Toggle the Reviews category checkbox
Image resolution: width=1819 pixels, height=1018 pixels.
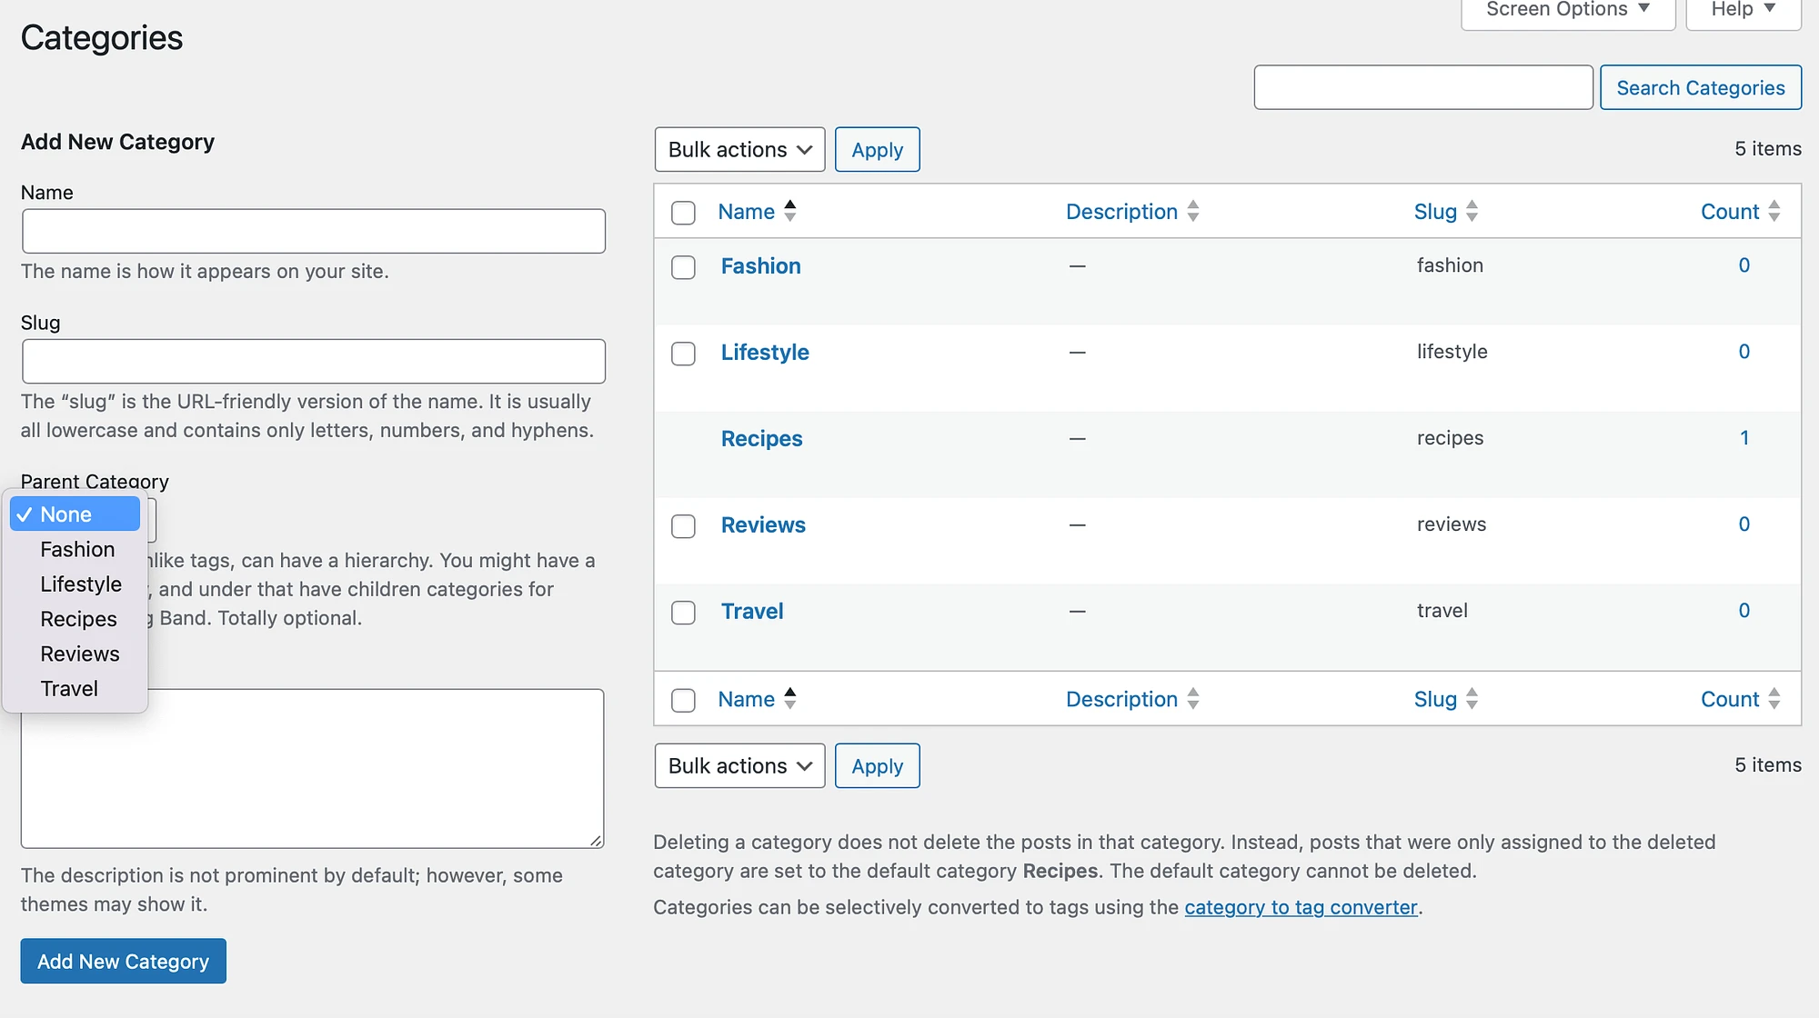pos(683,524)
